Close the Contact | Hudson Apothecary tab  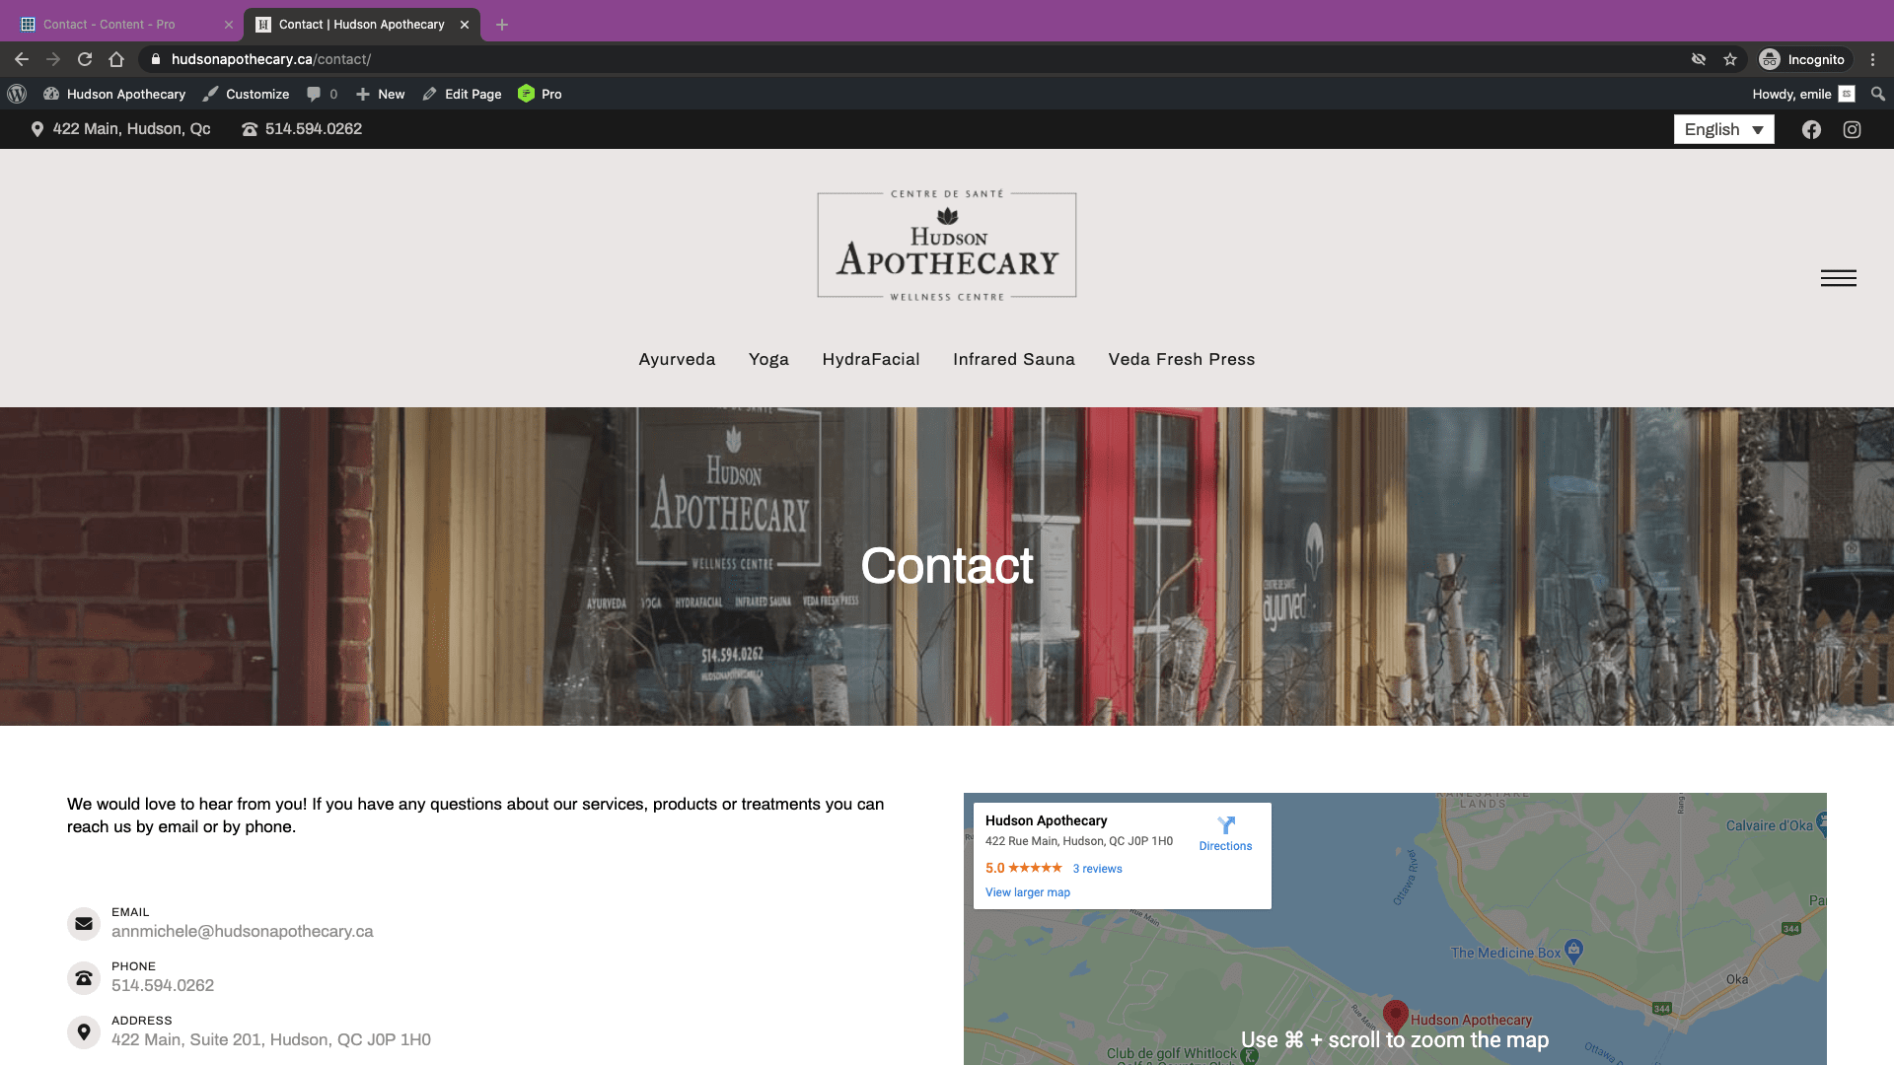(465, 25)
